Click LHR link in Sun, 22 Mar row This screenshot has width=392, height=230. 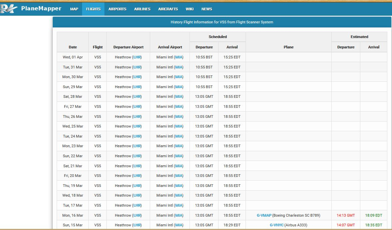tap(137, 156)
